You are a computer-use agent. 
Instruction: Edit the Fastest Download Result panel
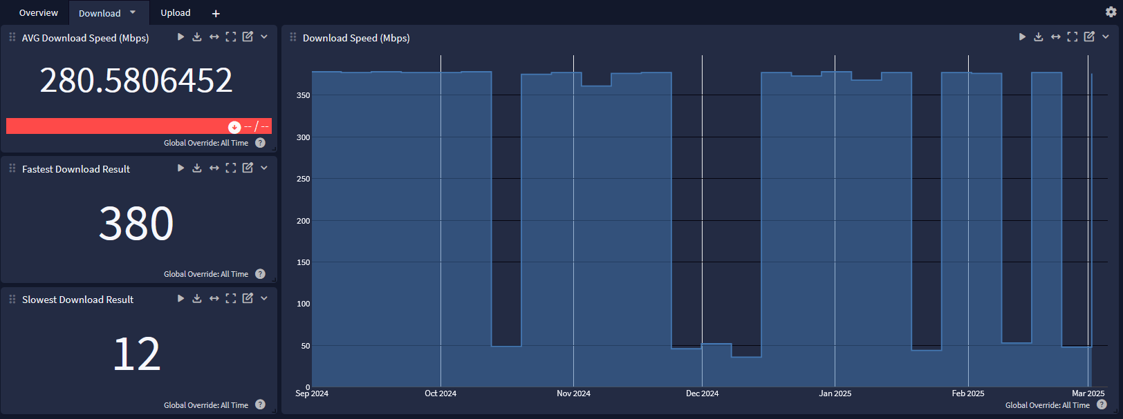[x=248, y=168]
